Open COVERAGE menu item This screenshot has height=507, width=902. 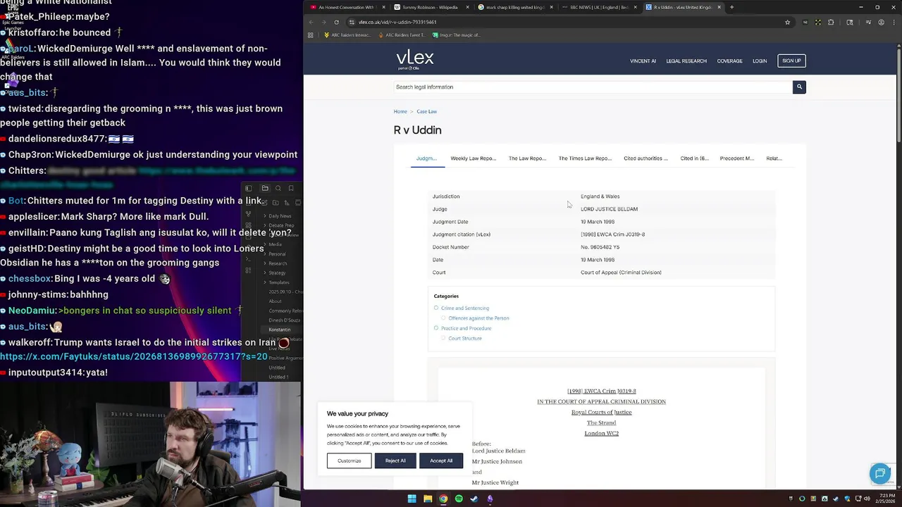point(729,61)
